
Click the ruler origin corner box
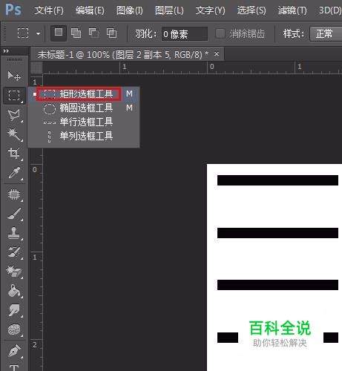[36, 68]
